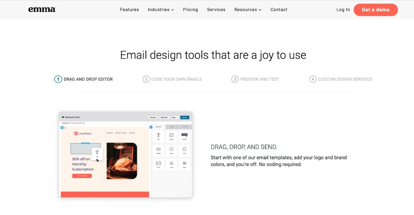Select the Video content block icon
This screenshot has width=414, height=215.
[x=158, y=164]
